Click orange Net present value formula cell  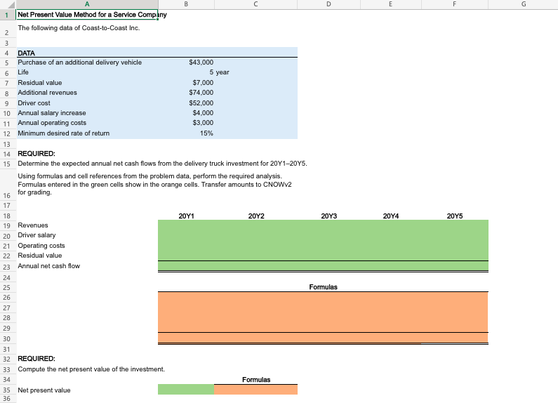(x=255, y=390)
